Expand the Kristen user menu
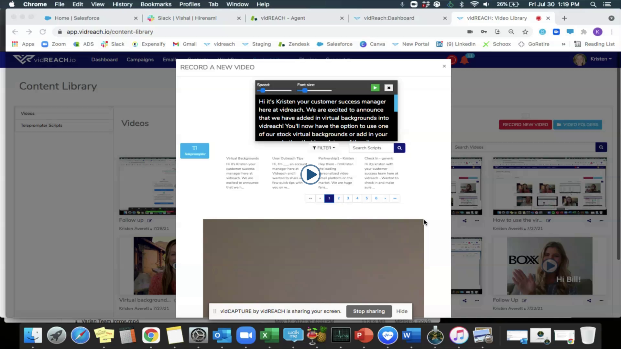The width and height of the screenshot is (621, 349). click(x=601, y=59)
